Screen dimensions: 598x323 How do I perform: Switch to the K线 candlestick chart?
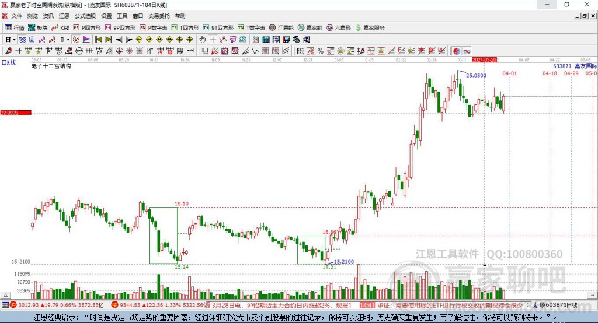click(60, 28)
